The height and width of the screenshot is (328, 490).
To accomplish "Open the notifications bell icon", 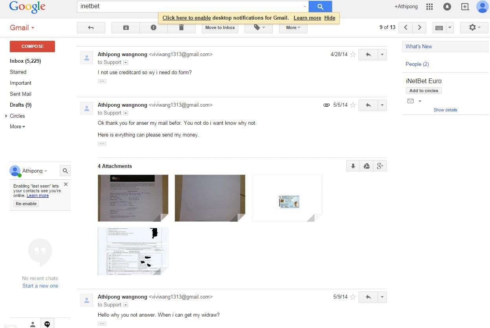I will [x=447, y=7].
